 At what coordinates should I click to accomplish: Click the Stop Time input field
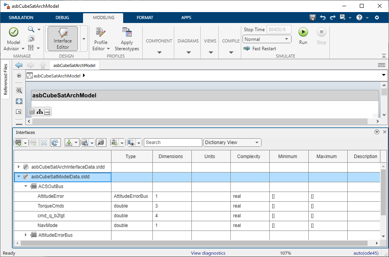[x=279, y=29]
